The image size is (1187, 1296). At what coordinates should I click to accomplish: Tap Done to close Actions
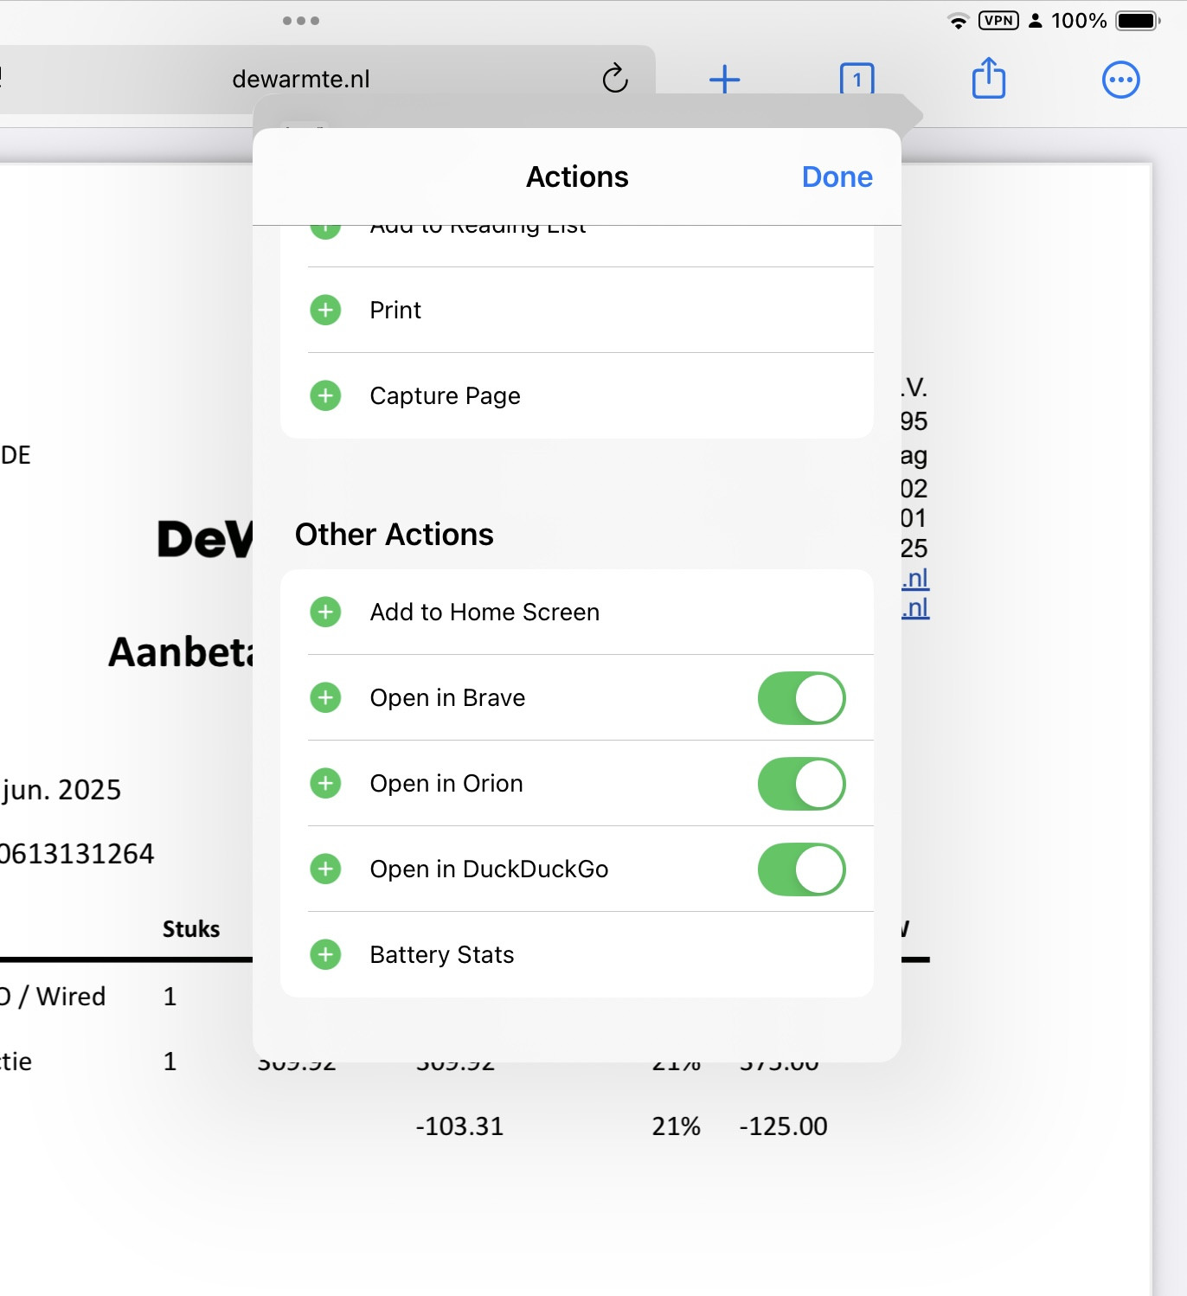click(837, 176)
